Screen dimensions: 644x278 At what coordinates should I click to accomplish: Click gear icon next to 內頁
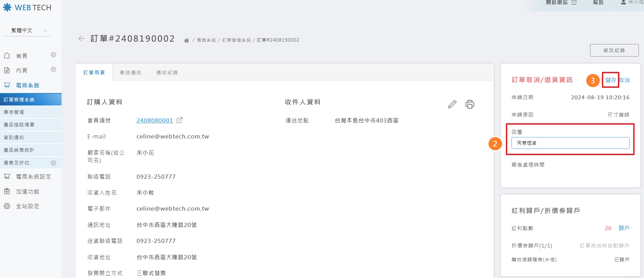point(53,69)
